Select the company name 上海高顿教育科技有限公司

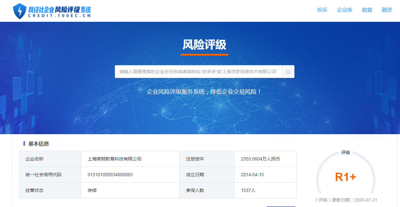point(115,159)
